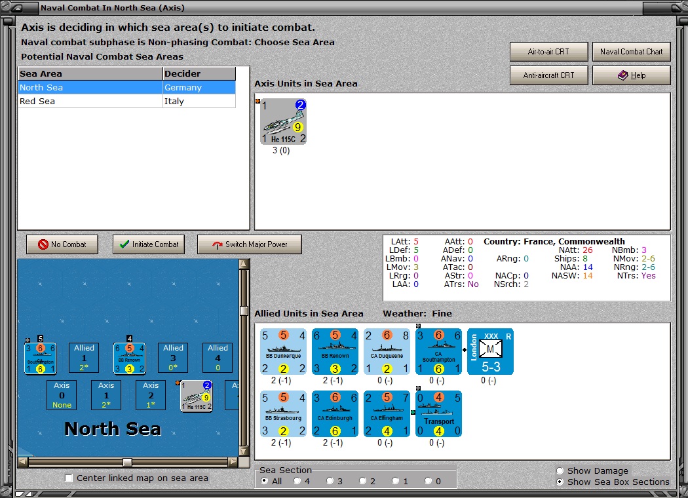Viewport: 688px width, 498px height.
Task: Select the He 115C seaplane in Axis Units panel
Action: (x=283, y=121)
